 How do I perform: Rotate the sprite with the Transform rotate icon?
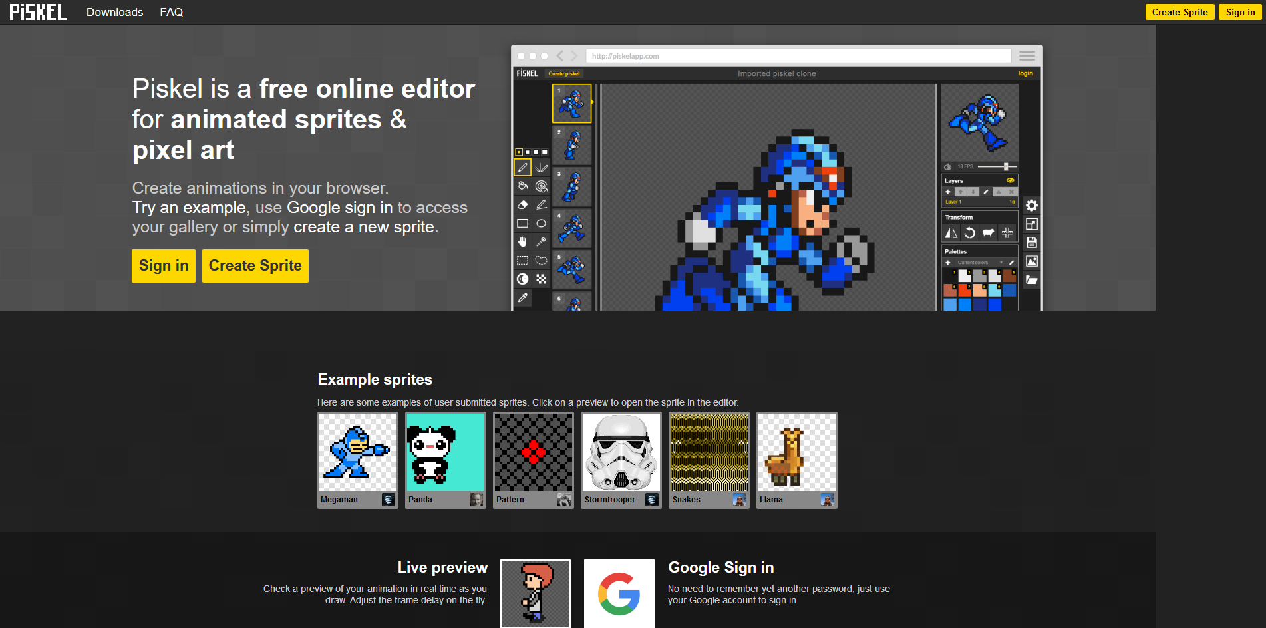[x=969, y=232]
